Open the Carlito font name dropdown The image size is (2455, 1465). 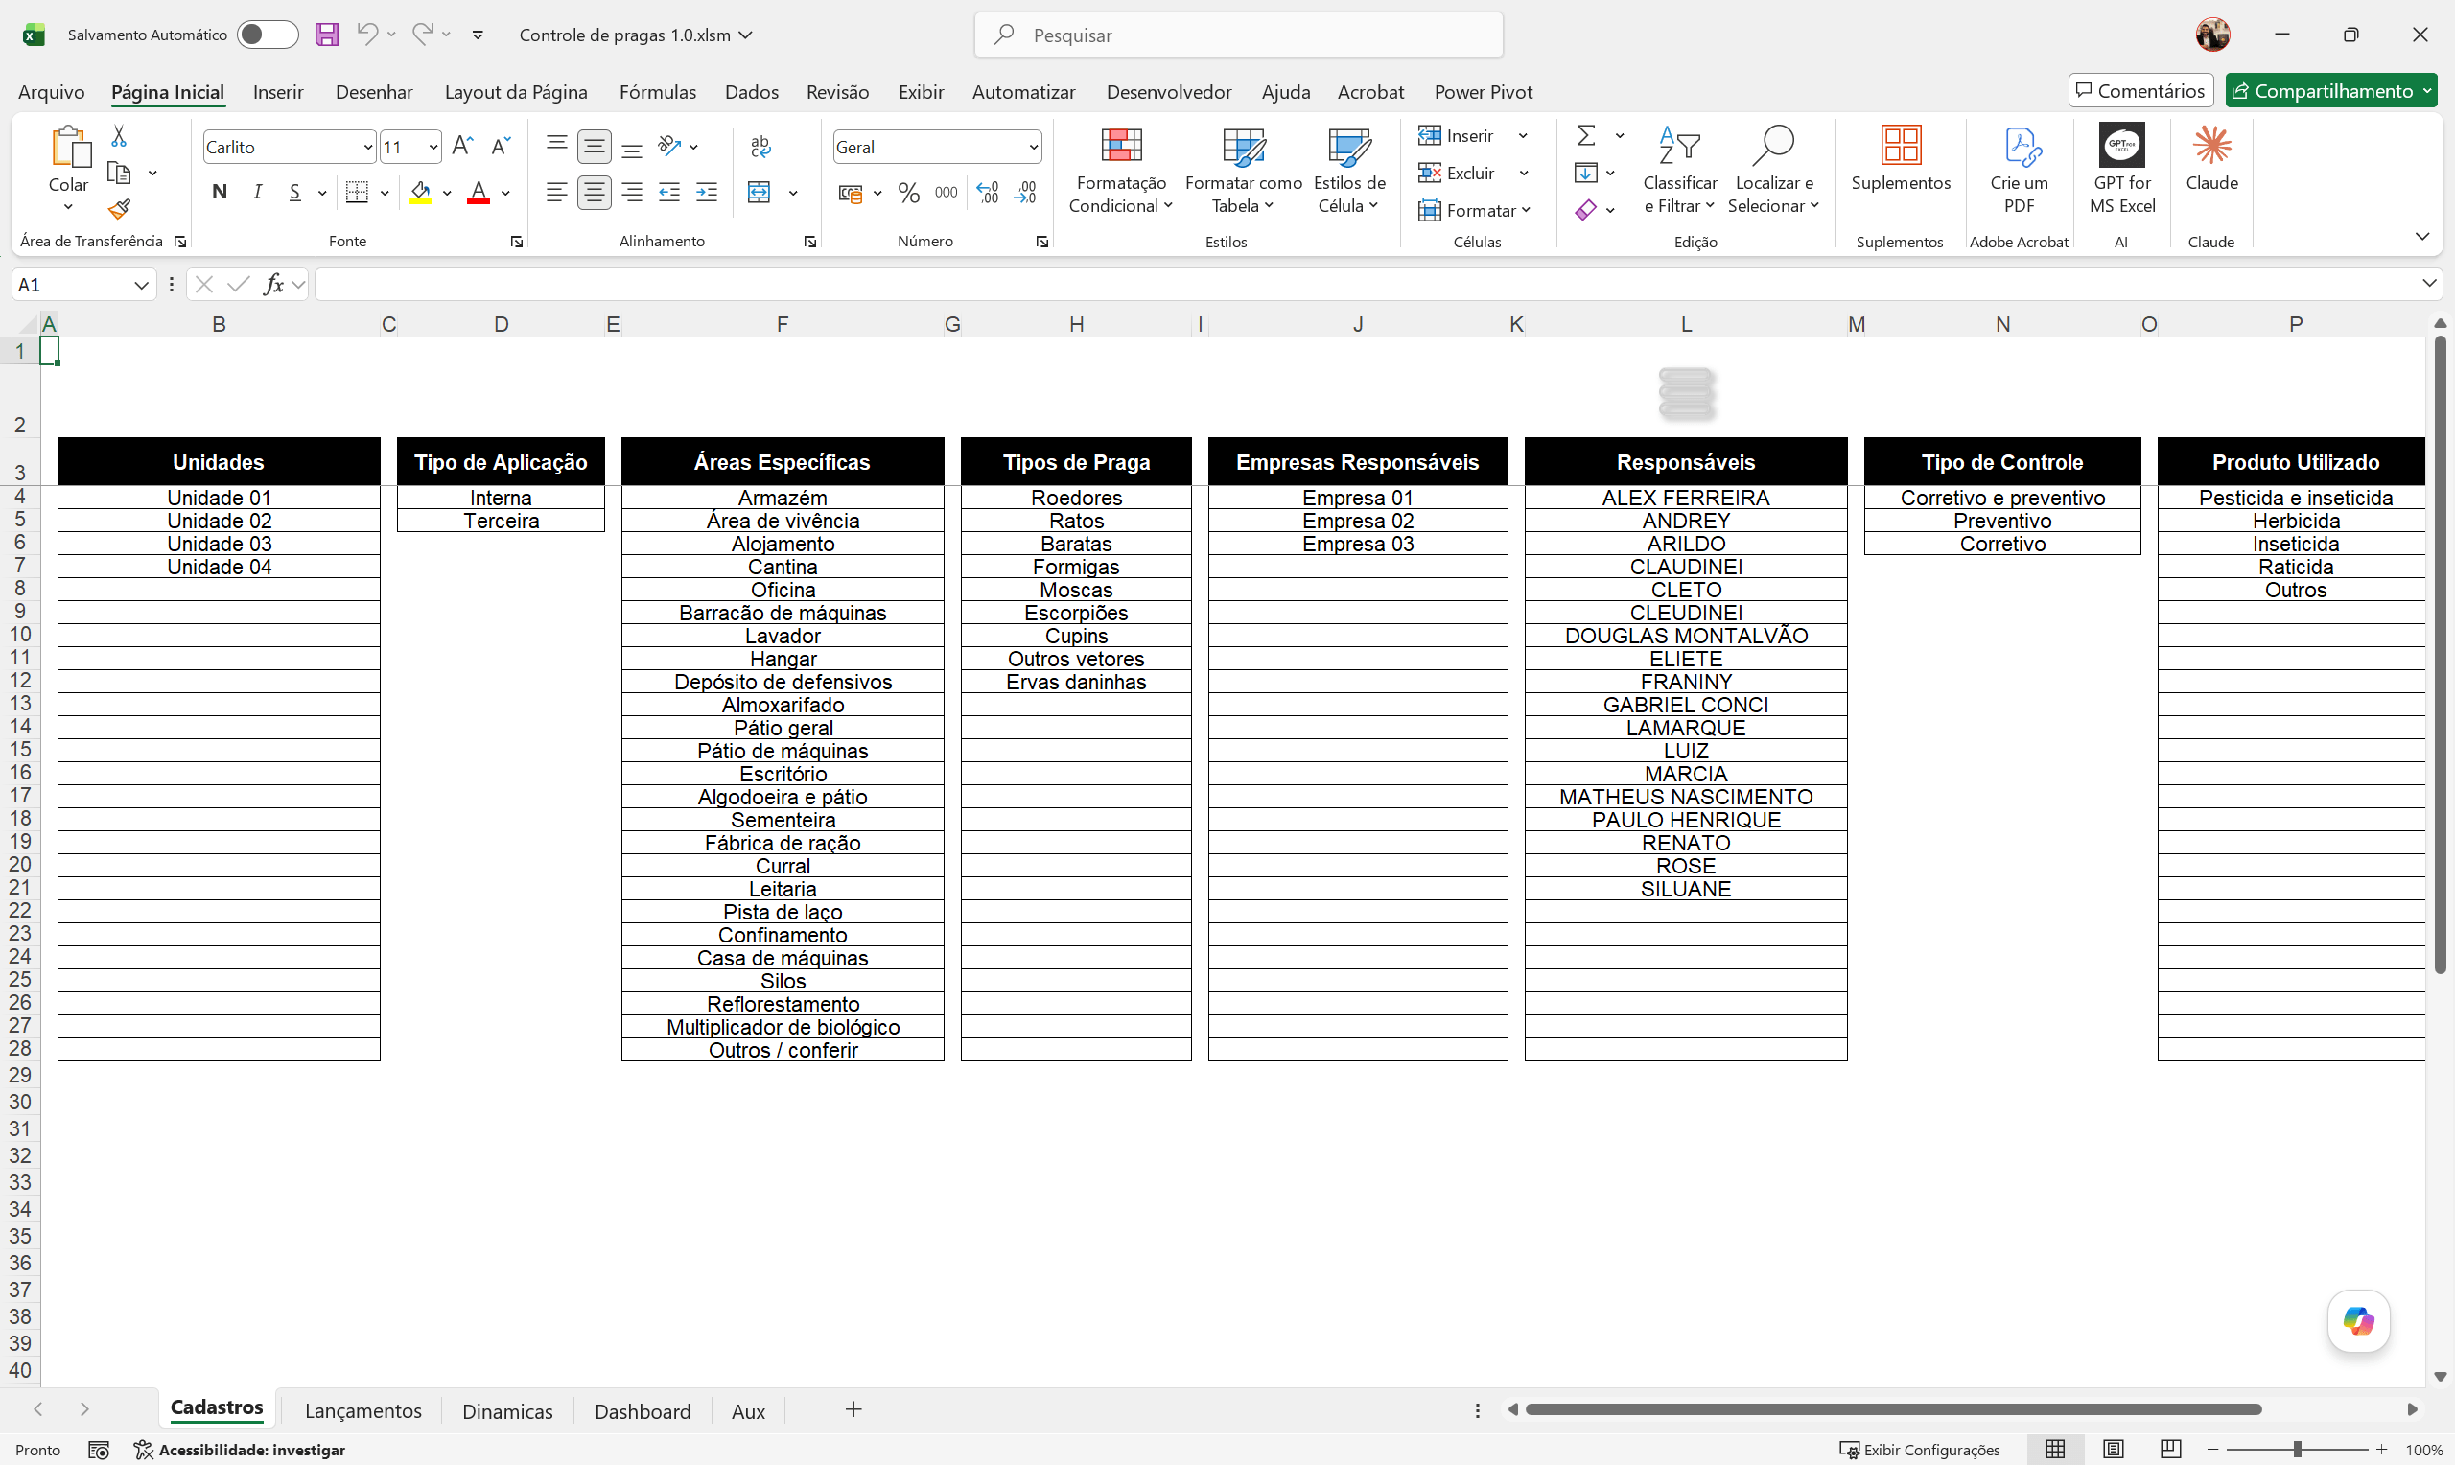click(x=367, y=147)
